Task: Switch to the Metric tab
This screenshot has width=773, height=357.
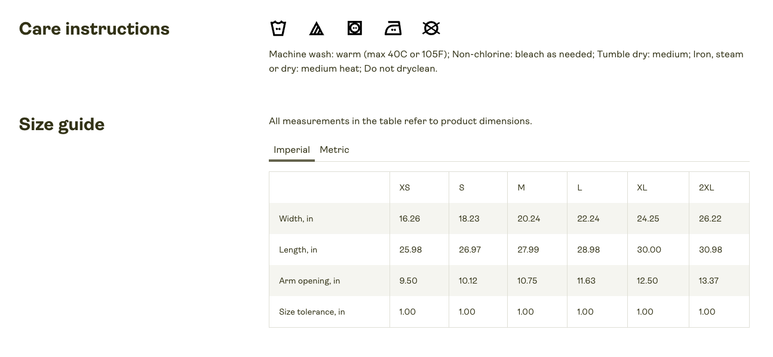Action: (x=335, y=150)
